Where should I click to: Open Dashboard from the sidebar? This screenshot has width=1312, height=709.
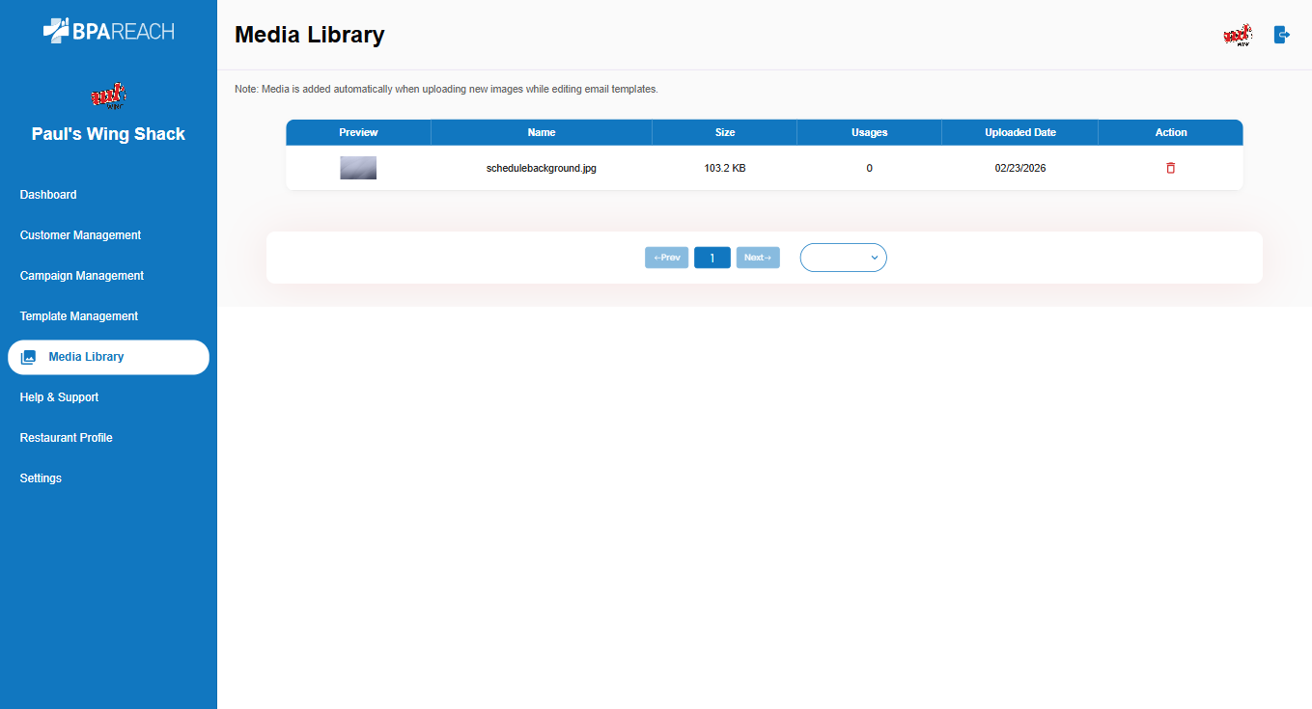pos(48,195)
